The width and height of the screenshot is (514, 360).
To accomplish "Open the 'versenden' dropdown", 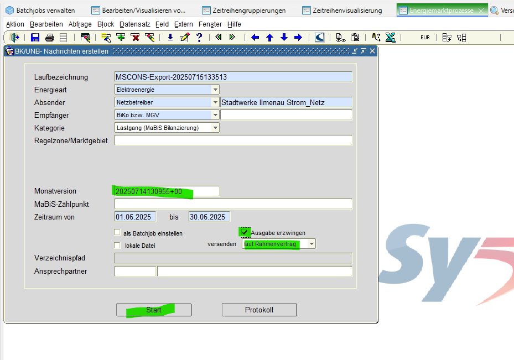I will pyautogui.click(x=311, y=244).
